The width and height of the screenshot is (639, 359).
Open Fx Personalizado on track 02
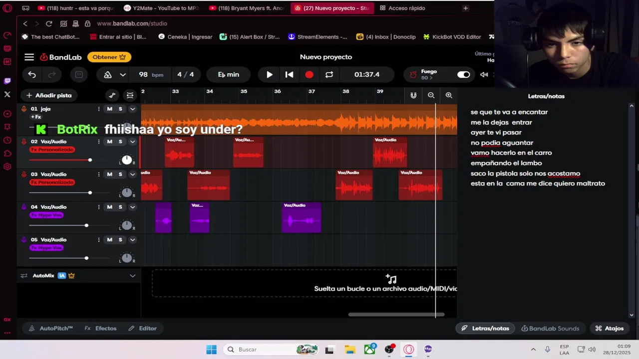pos(52,150)
